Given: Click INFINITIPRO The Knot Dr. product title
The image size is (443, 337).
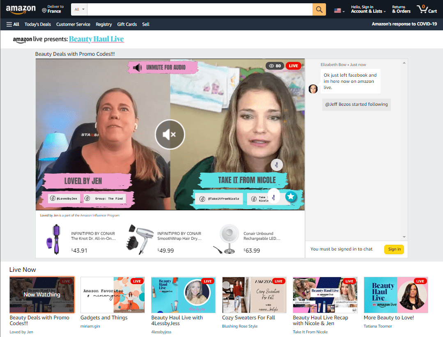Looking at the screenshot, I should pos(93,236).
